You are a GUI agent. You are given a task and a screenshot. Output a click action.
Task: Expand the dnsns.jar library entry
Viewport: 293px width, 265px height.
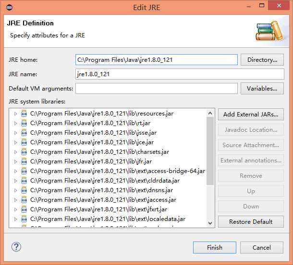pos(15,190)
